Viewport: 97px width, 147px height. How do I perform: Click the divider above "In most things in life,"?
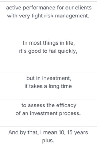point(48,37)
